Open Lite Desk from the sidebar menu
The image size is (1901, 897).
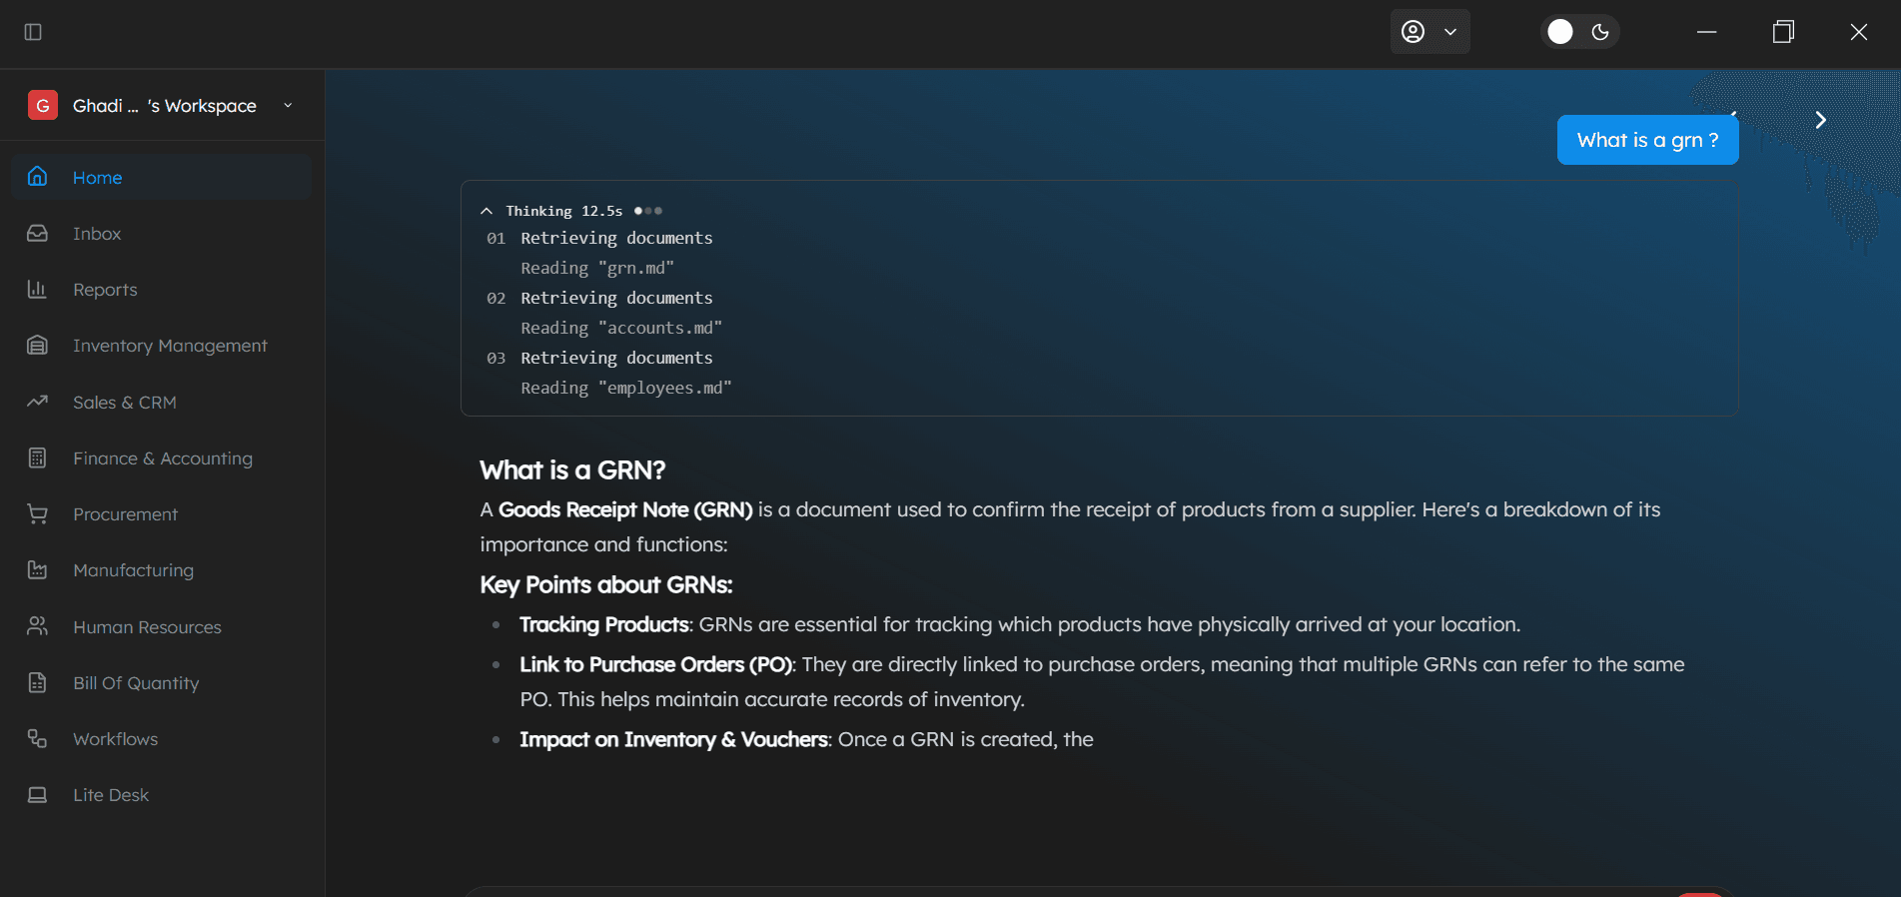click(111, 794)
